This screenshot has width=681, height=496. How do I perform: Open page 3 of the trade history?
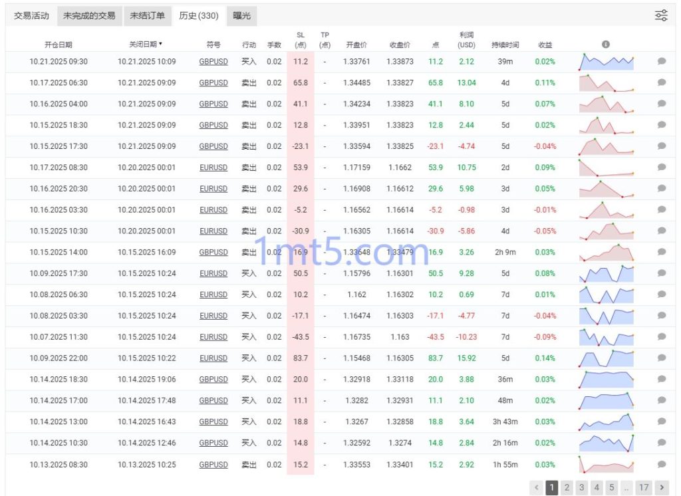[582, 488]
